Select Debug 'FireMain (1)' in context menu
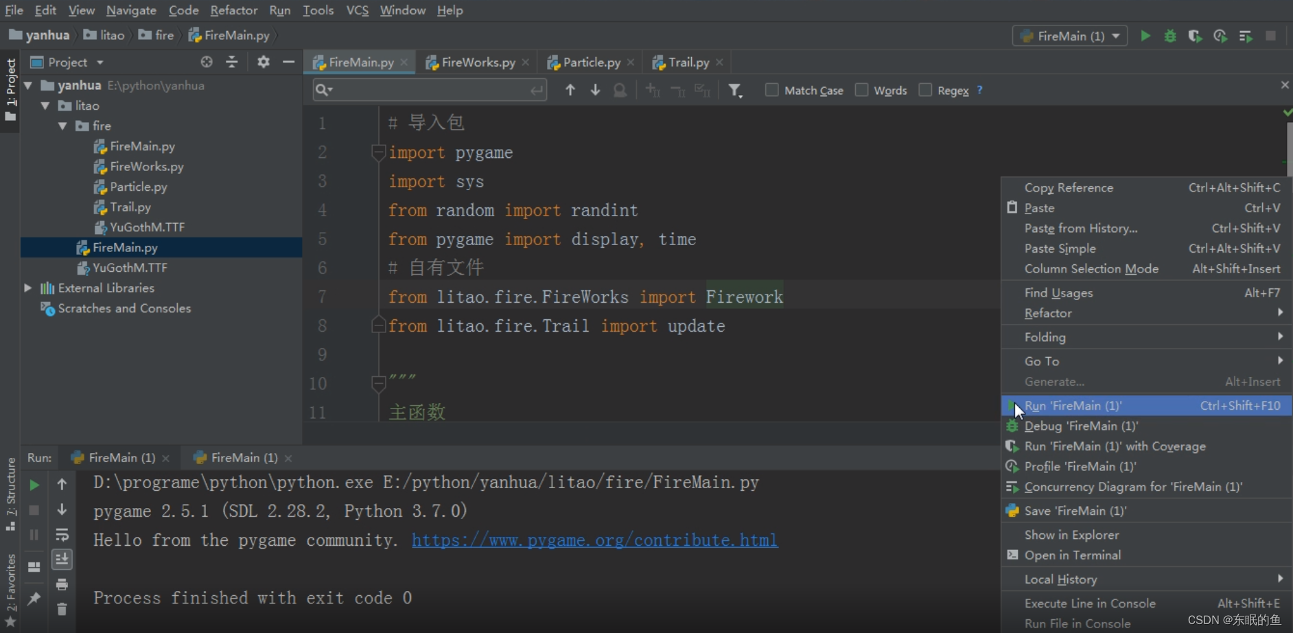The width and height of the screenshot is (1293, 633). coord(1146,426)
